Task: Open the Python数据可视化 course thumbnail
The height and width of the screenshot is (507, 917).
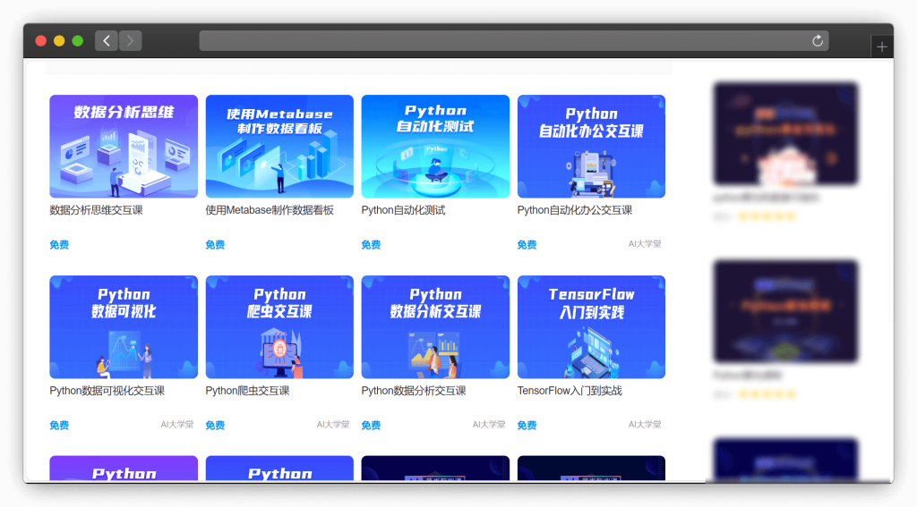Action: 124,327
